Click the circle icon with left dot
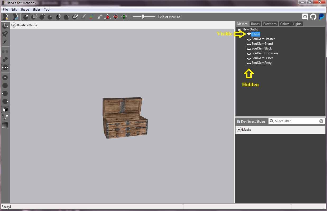This screenshot has height=211, width=327. coord(5,93)
